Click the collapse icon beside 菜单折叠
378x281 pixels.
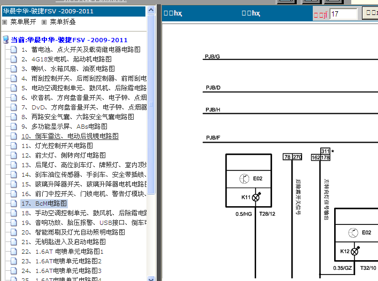pos(44,22)
